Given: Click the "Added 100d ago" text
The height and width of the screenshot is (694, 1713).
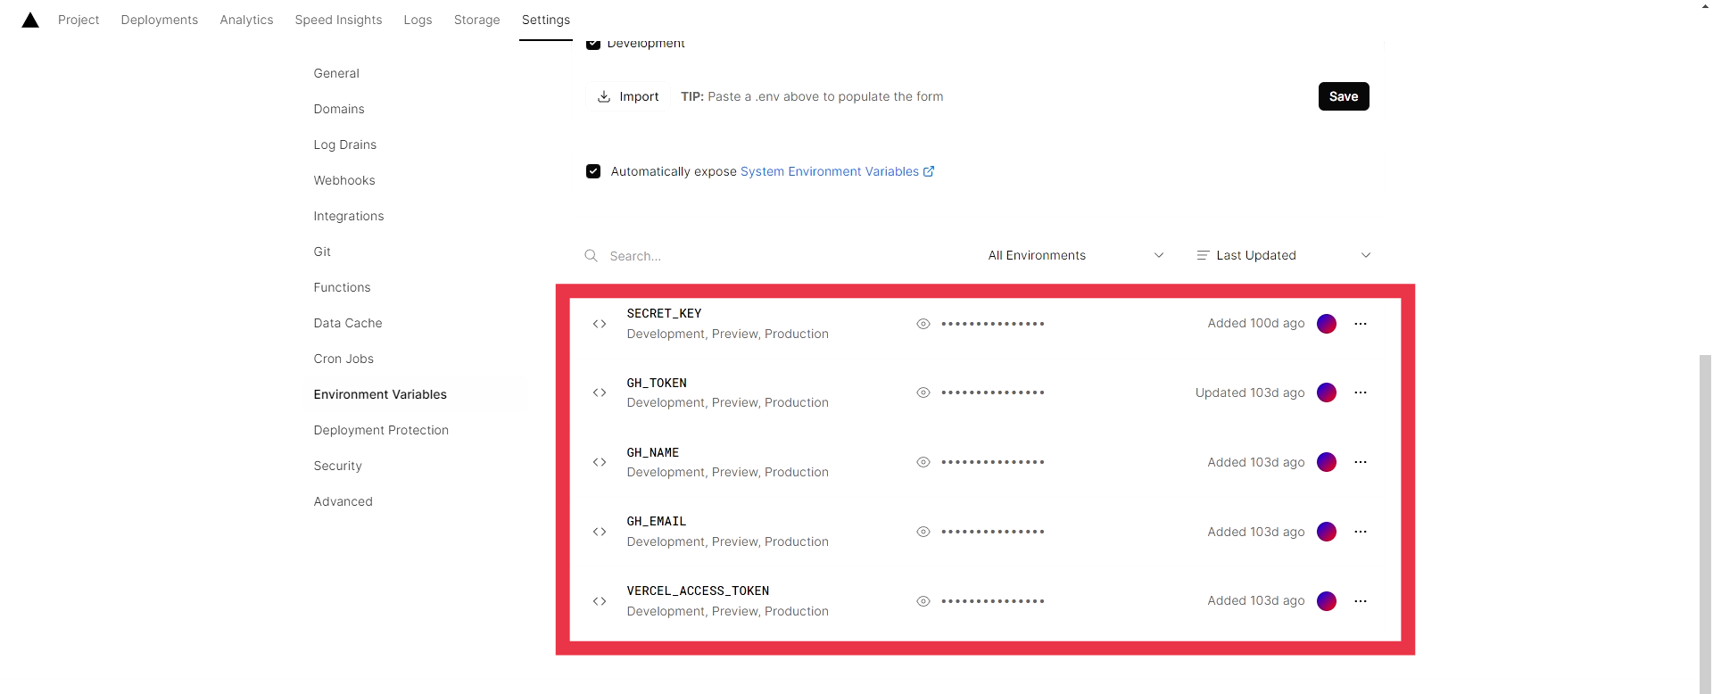Looking at the screenshot, I should click(x=1256, y=323).
